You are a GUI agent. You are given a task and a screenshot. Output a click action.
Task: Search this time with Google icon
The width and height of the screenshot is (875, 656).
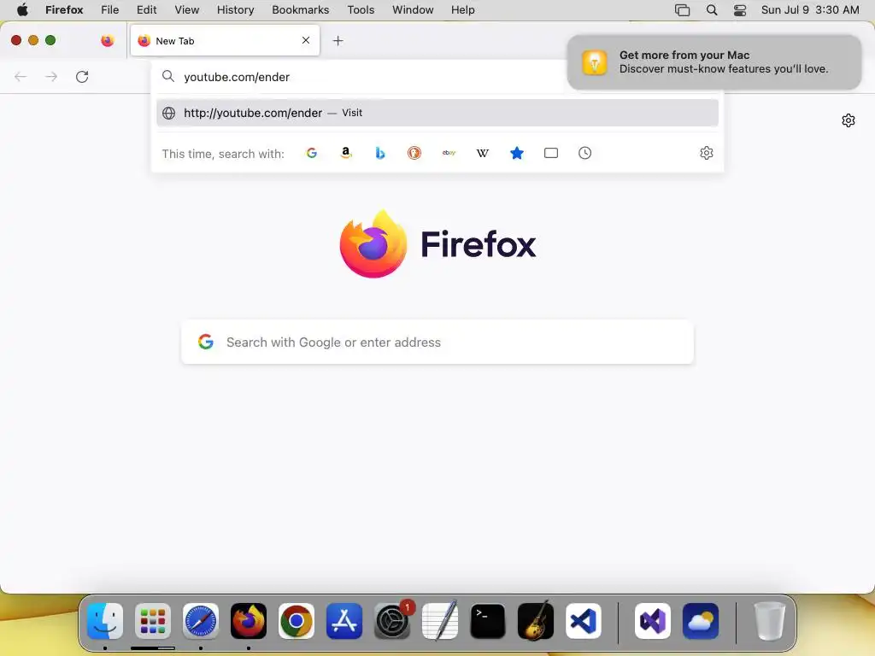click(311, 153)
